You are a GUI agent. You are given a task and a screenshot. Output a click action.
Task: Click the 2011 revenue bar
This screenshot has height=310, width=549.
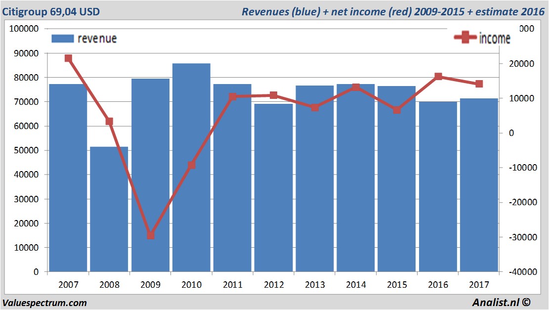tap(232, 178)
